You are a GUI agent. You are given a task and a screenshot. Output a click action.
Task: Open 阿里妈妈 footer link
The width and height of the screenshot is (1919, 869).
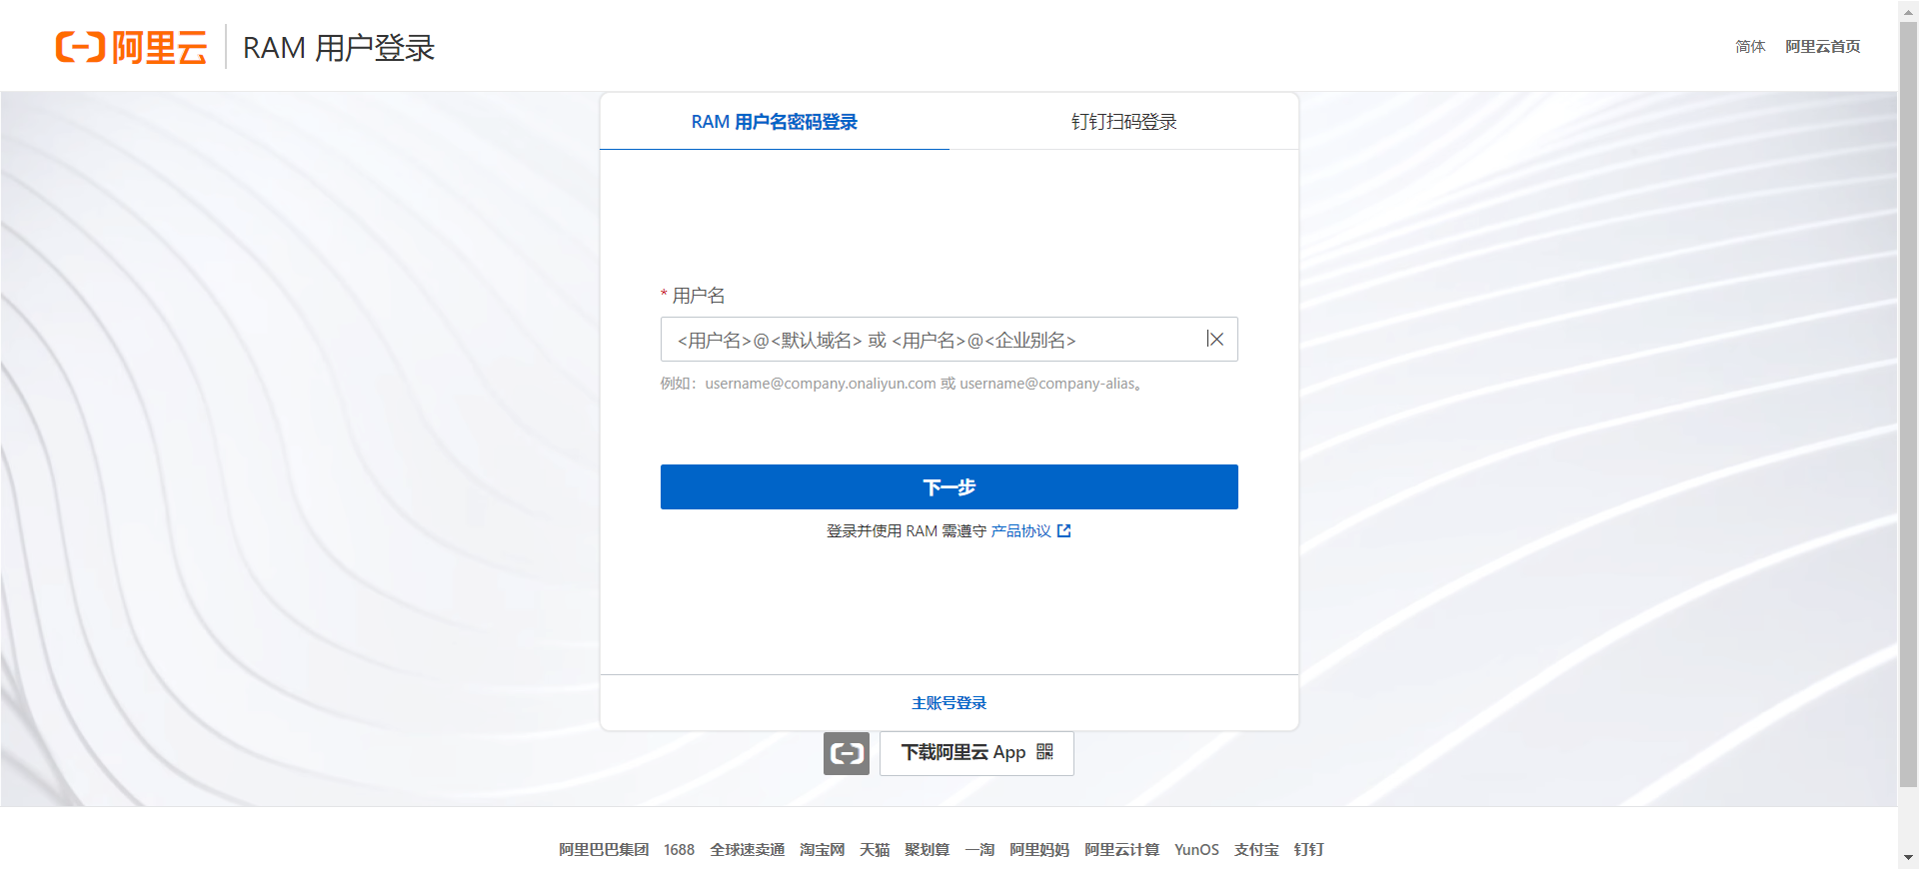click(1039, 850)
